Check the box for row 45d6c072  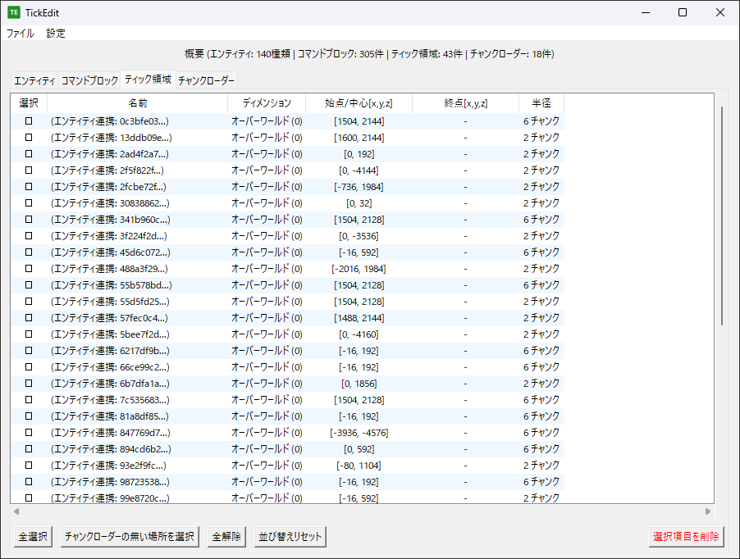(x=29, y=252)
